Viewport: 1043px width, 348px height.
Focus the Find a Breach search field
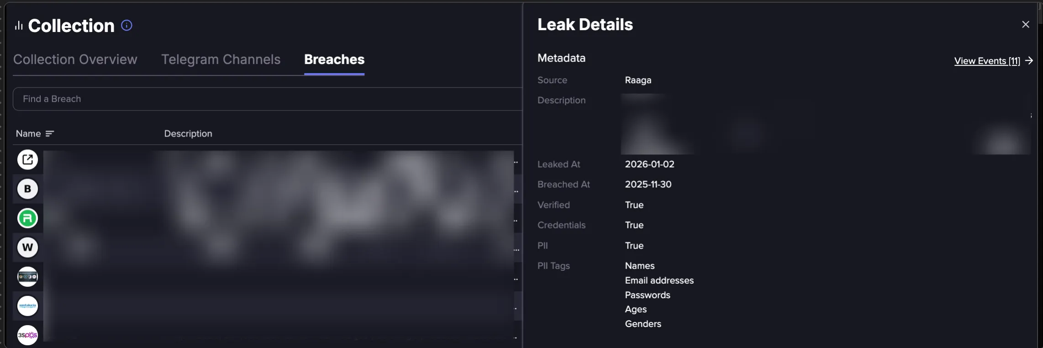click(x=268, y=99)
